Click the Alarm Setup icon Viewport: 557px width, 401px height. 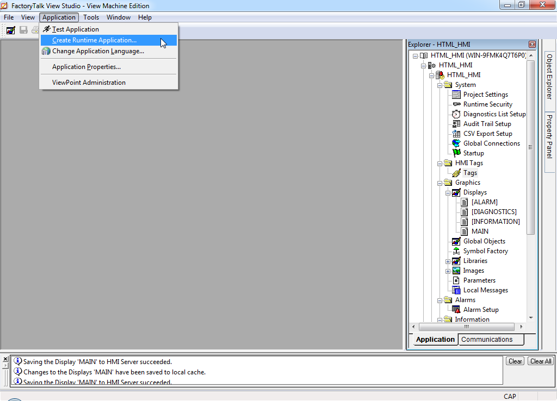coord(456,310)
